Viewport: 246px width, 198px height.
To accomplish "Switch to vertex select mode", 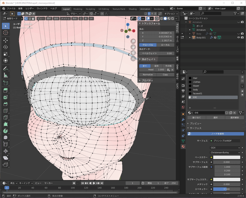I will pos(26,18).
